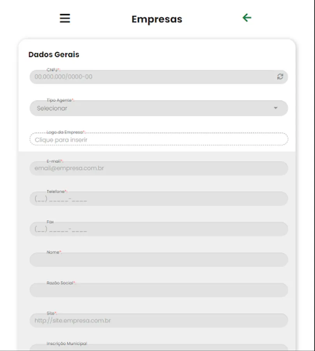The image size is (315, 351).
Task: Click the 'Tipo Agente' field label
Action: (60, 100)
